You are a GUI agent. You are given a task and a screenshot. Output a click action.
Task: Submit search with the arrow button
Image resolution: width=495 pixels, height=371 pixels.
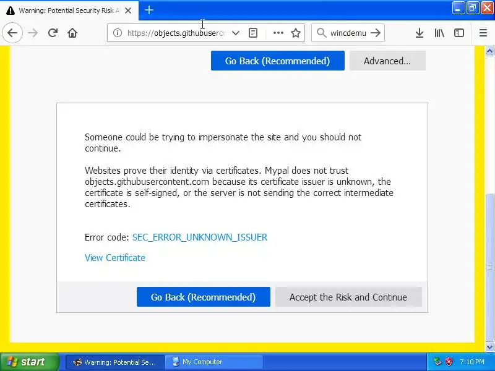coord(376,33)
